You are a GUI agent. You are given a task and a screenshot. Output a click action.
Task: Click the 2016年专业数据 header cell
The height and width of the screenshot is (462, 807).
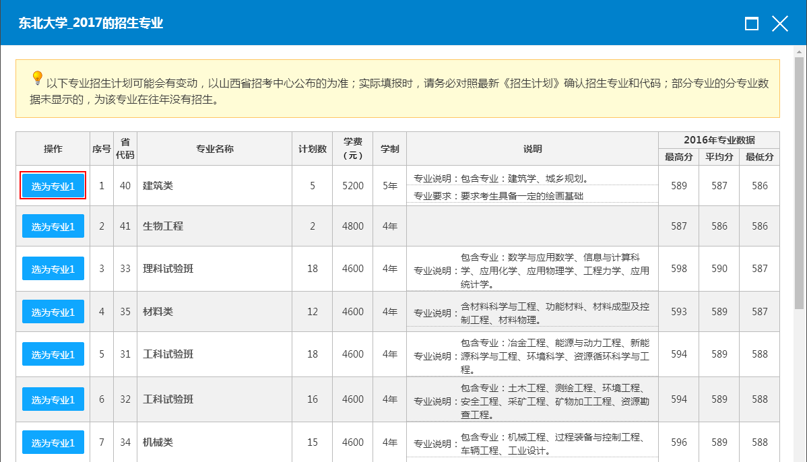[x=719, y=140]
